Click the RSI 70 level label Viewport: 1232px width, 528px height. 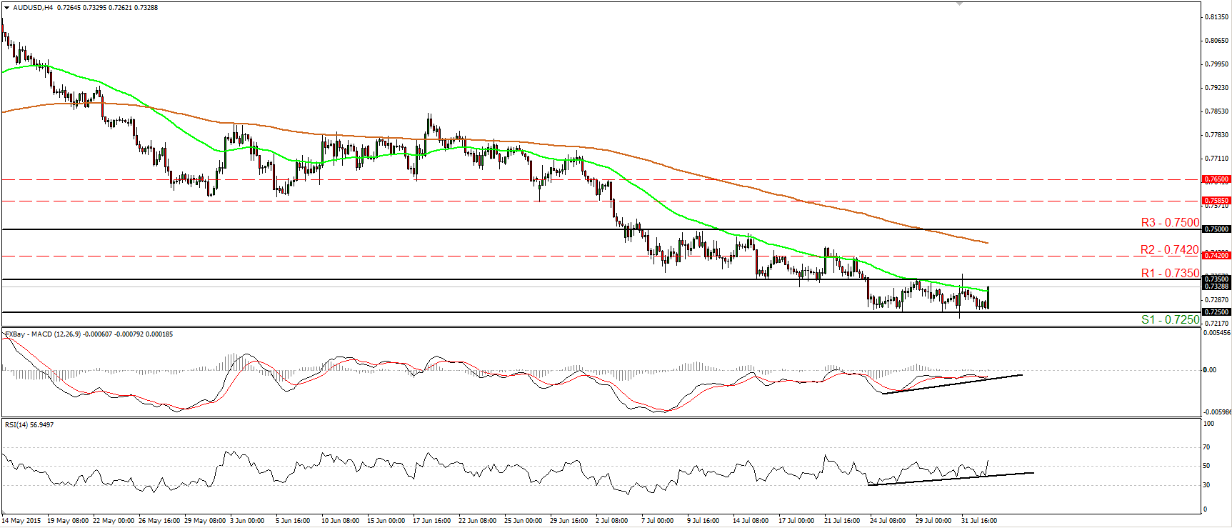[x=1206, y=447]
